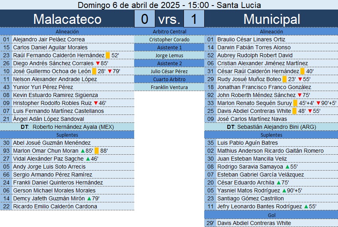Click yellow card for Marlon Renato Sequén Suruy
The image size is (338, 227).
(x=295, y=103)
